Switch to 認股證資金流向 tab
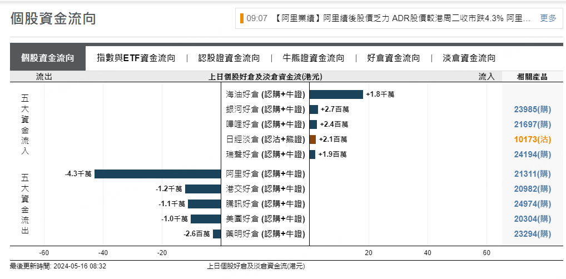566x279 pixels. point(229,58)
